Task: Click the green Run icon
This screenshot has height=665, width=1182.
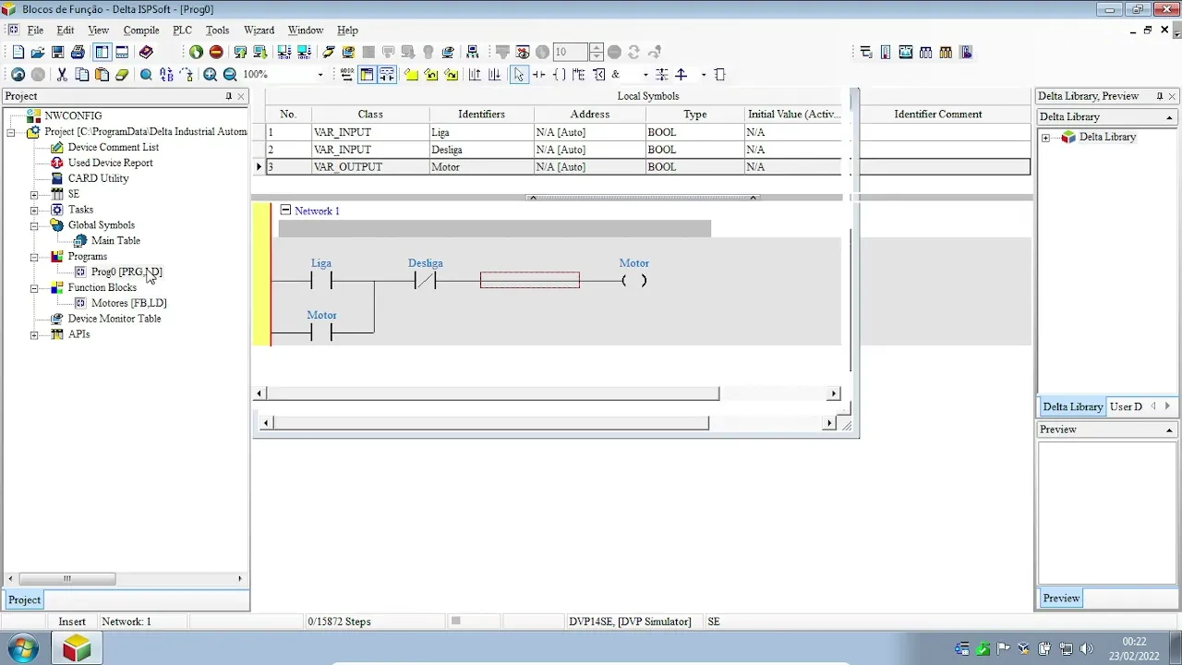Action: (196, 53)
